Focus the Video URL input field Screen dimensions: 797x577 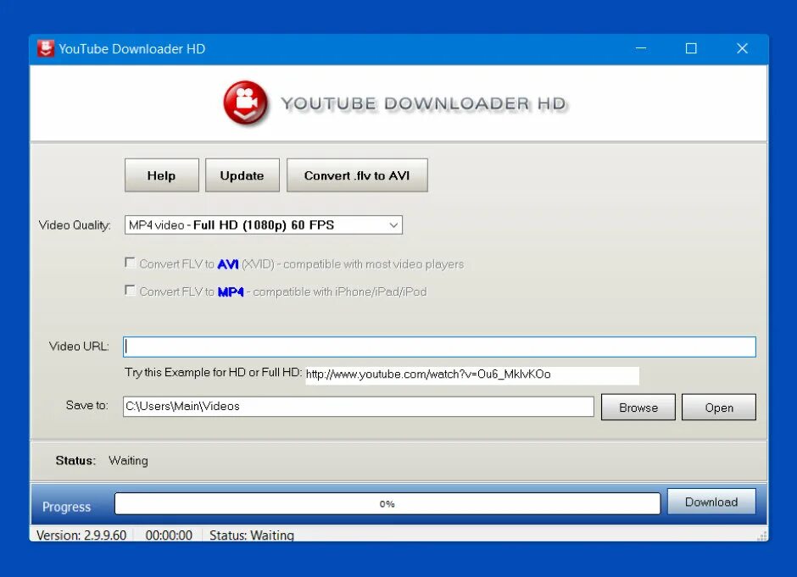439,347
